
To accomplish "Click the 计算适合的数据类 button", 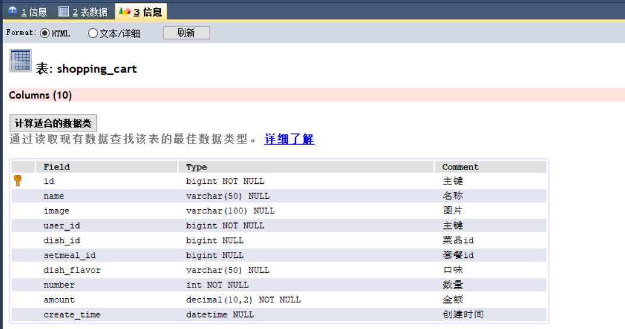I will pyautogui.click(x=53, y=123).
